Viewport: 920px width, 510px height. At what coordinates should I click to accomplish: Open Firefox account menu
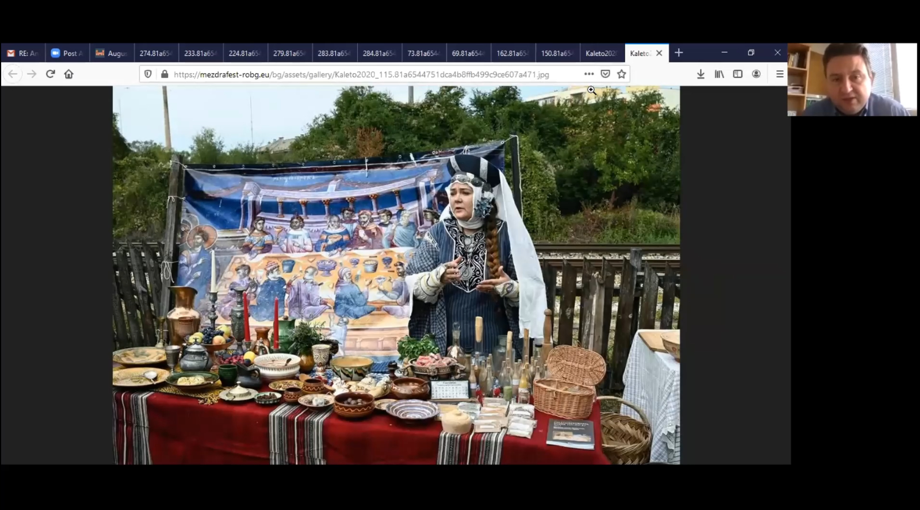tap(756, 74)
